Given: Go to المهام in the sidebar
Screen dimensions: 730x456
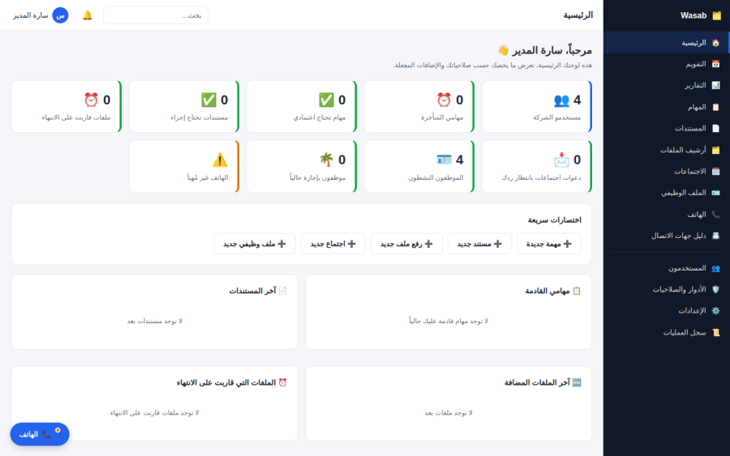Looking at the screenshot, I should pos(667,107).
